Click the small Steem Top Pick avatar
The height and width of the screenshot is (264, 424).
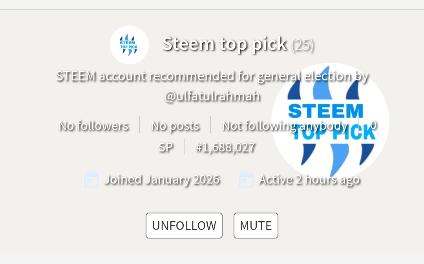point(129,45)
